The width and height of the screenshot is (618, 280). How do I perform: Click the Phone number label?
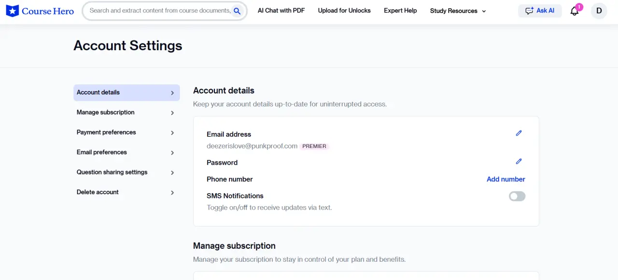point(230,179)
